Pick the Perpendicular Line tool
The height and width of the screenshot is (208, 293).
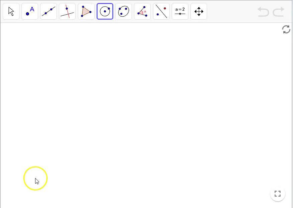67,11
